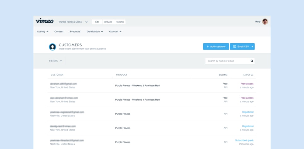Click the CSV sheet icon in Email CSV
Image resolution: width=304 pixels, height=149 pixels.
click(x=234, y=47)
